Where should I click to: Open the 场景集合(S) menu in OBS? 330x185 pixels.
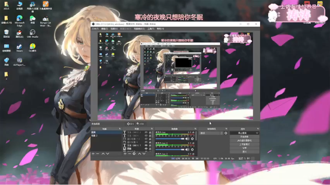[139, 29]
